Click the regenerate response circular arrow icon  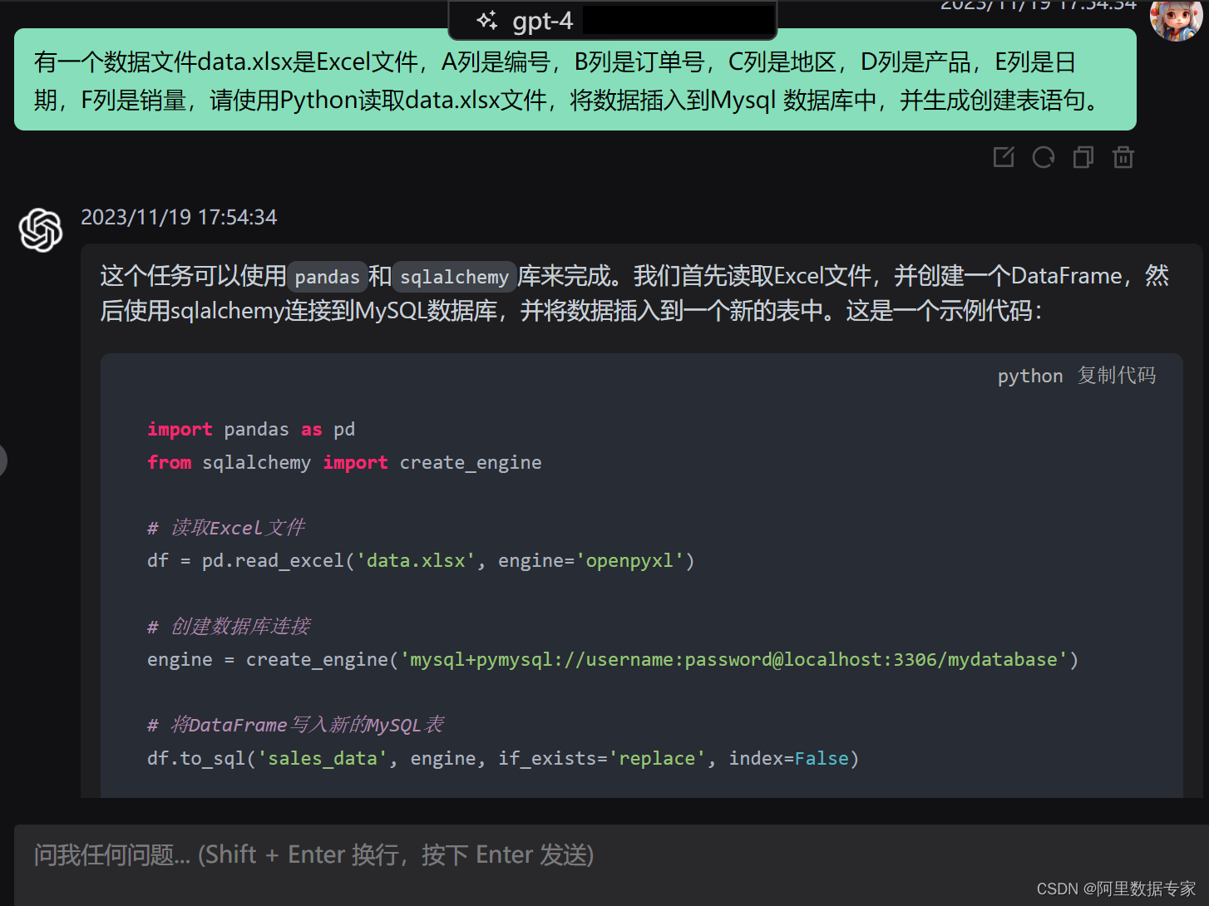tap(1044, 157)
